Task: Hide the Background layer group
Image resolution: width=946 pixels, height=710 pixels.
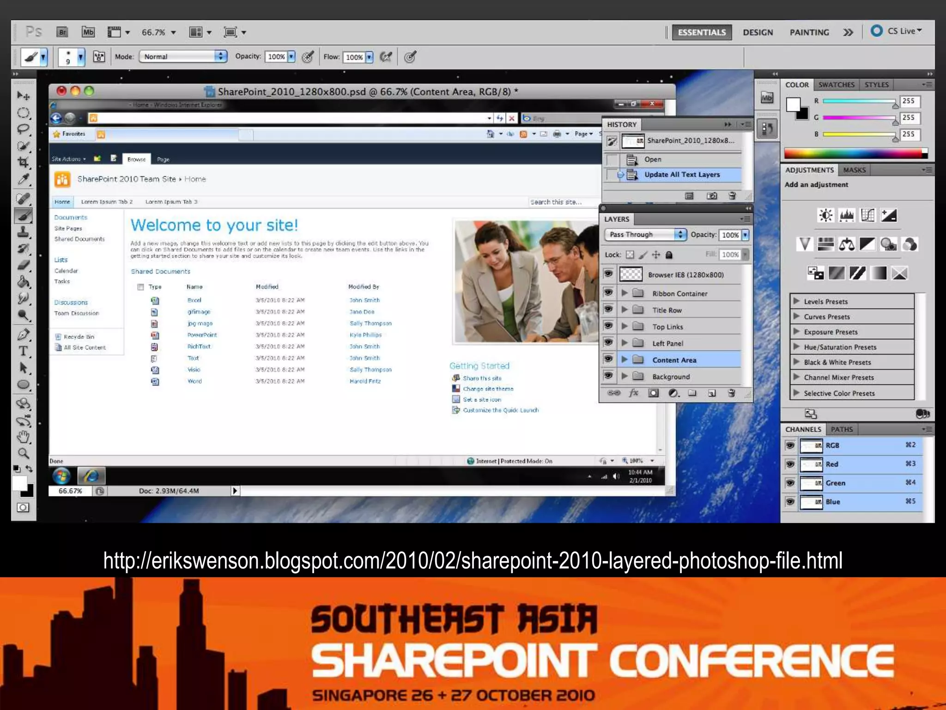Action: [x=608, y=375]
